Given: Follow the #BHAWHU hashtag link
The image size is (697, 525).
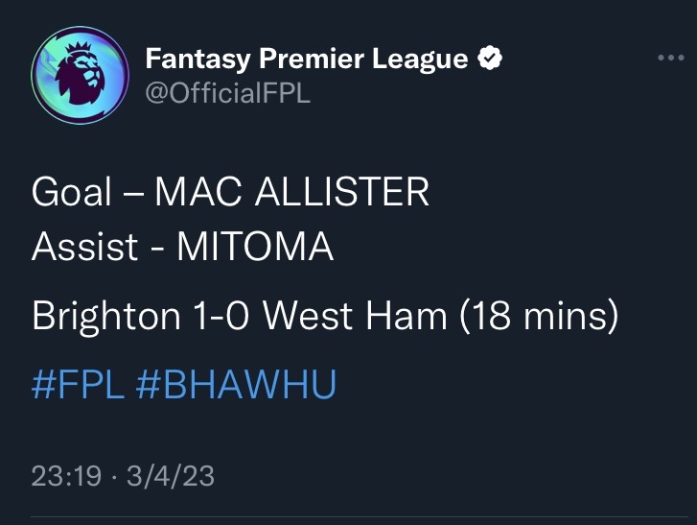Looking at the screenshot, I should point(236,385).
